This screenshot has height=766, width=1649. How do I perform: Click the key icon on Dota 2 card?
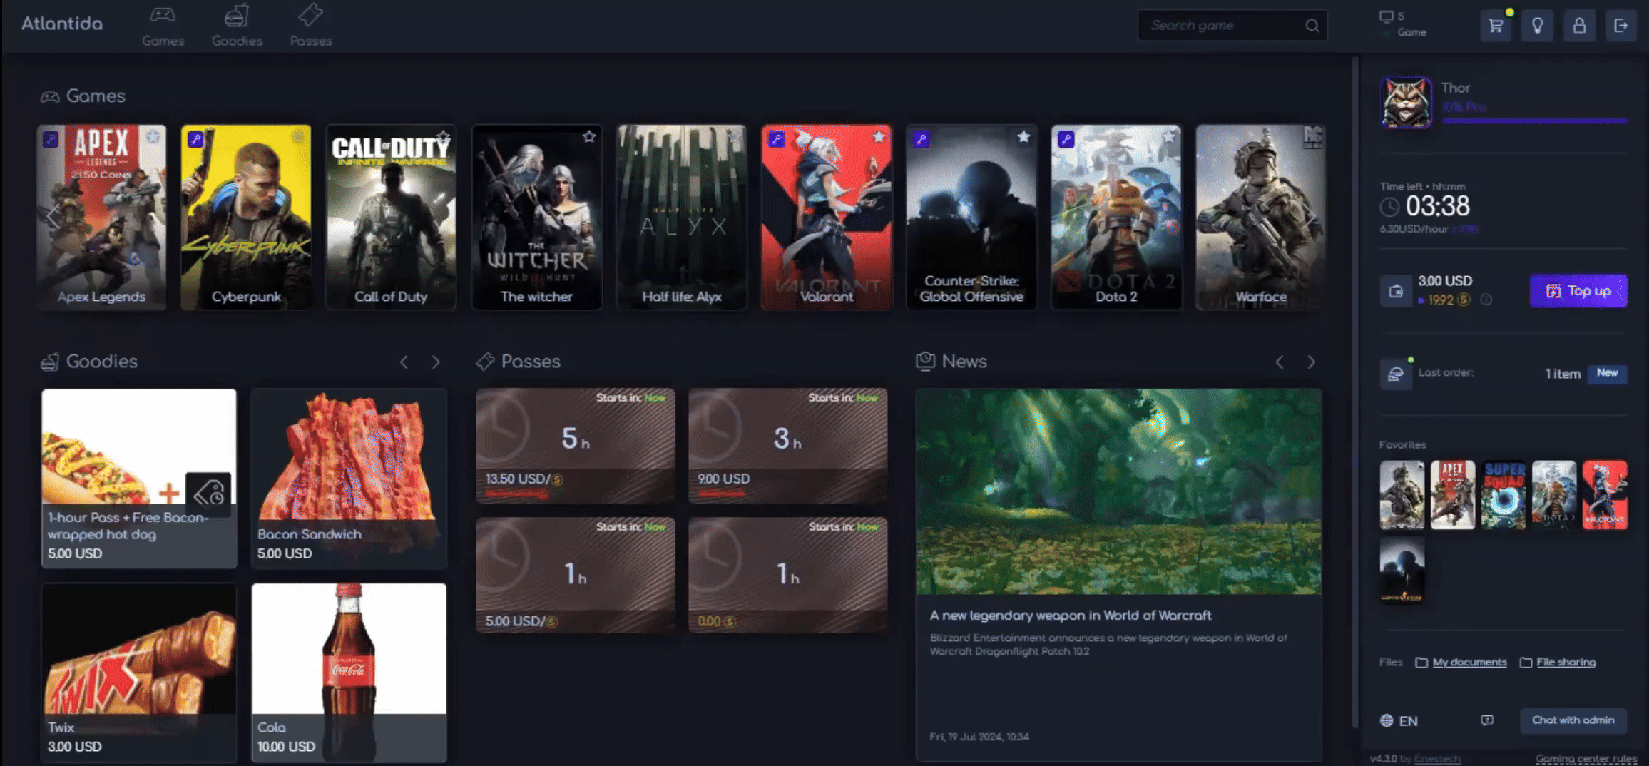click(1066, 139)
